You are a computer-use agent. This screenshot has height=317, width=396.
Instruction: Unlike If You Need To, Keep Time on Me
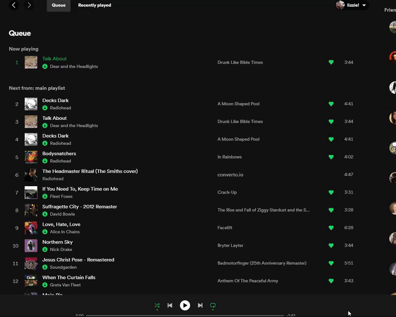[x=331, y=192]
